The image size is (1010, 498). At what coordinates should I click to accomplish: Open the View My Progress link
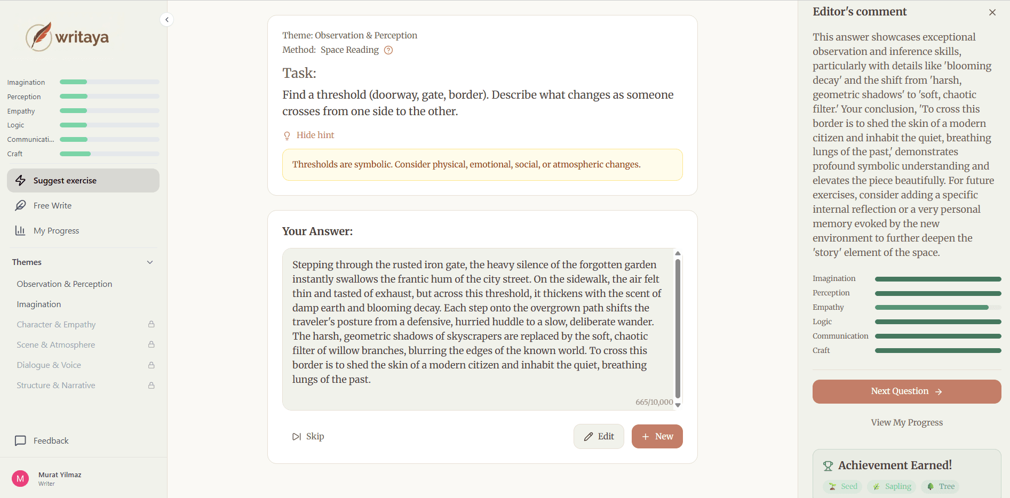coord(906,422)
